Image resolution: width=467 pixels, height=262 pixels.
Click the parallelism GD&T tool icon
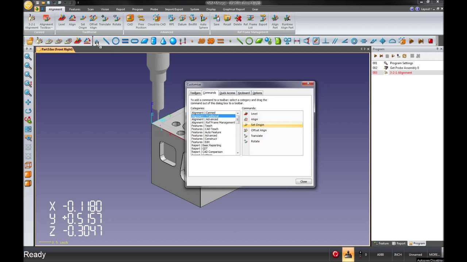[x=335, y=41]
